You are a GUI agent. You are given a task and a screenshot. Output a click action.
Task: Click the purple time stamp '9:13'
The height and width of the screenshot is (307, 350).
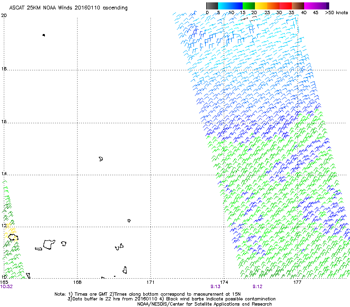pyautogui.click(x=215, y=287)
